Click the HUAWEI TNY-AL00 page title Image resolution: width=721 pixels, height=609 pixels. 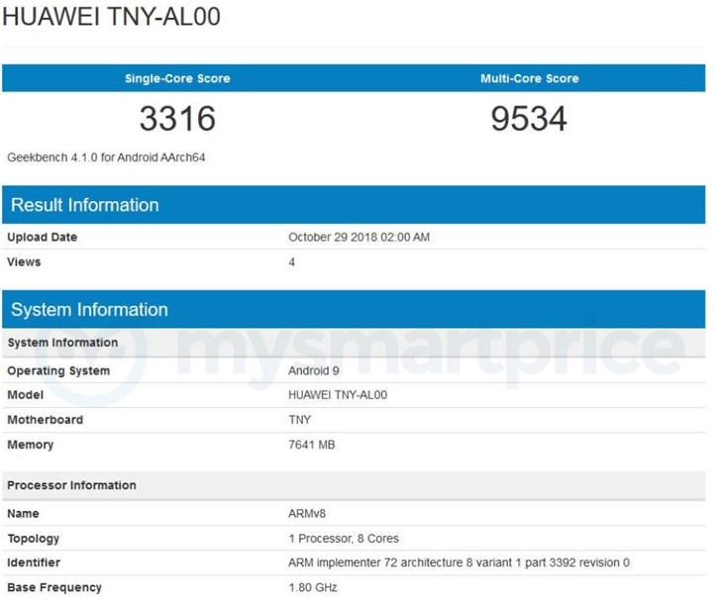112,17
